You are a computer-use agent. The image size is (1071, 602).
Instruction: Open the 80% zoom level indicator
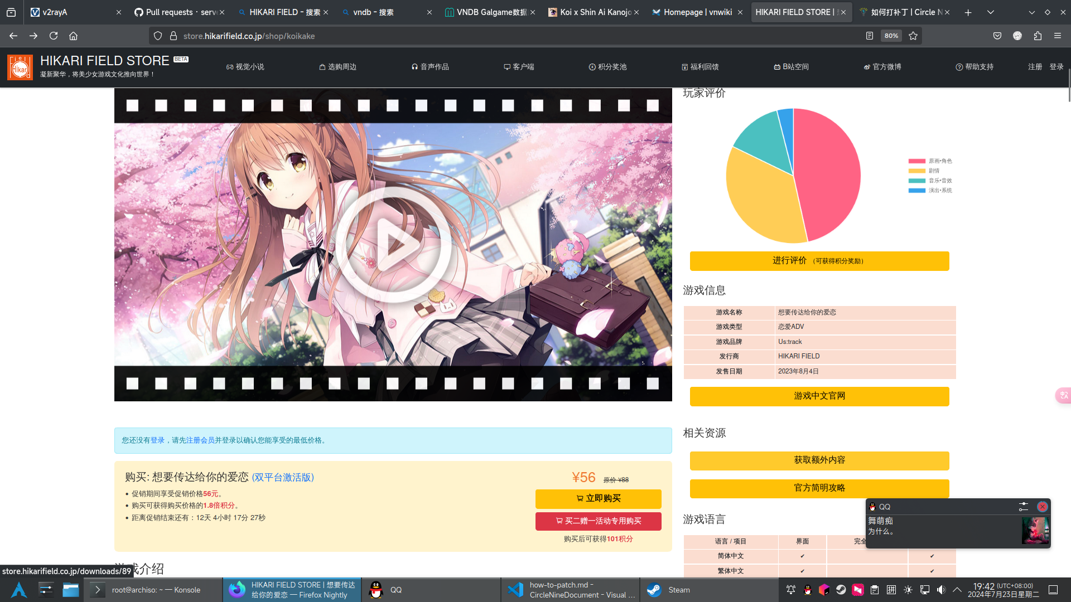pos(891,36)
